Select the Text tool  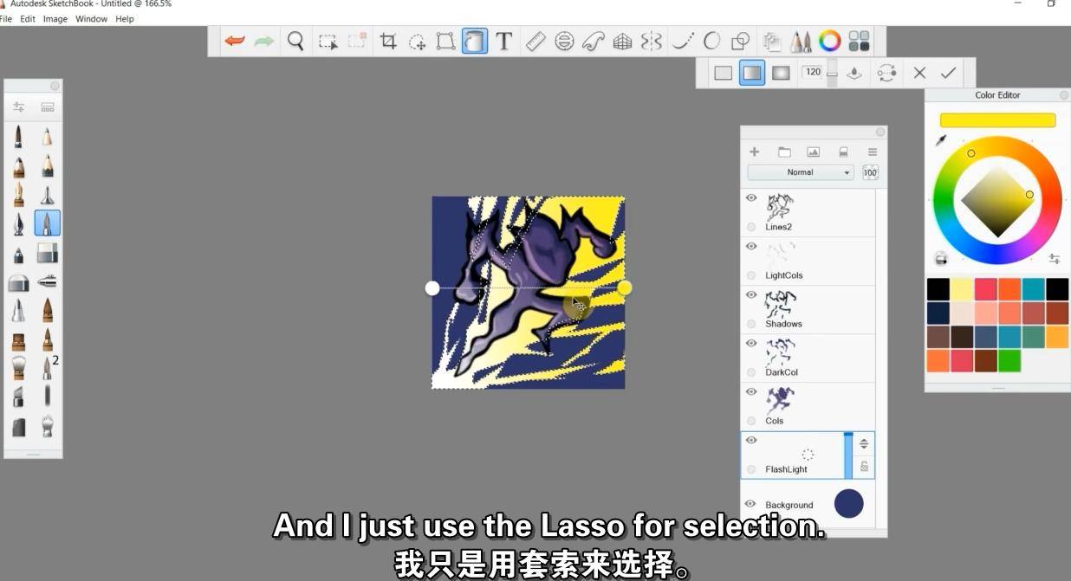pos(503,41)
